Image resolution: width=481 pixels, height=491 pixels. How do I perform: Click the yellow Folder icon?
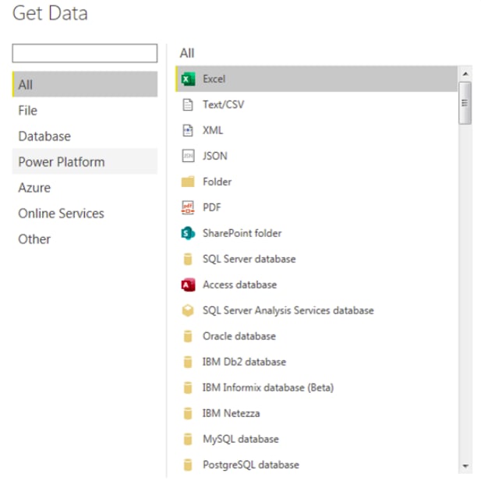[x=188, y=182]
